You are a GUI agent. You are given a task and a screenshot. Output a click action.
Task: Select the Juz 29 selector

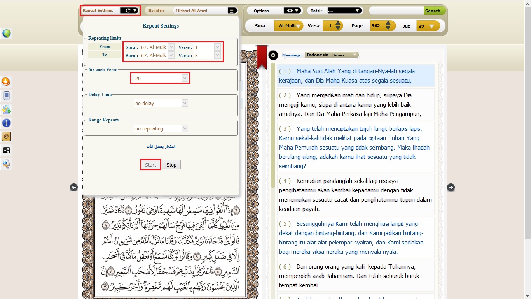[x=428, y=25]
